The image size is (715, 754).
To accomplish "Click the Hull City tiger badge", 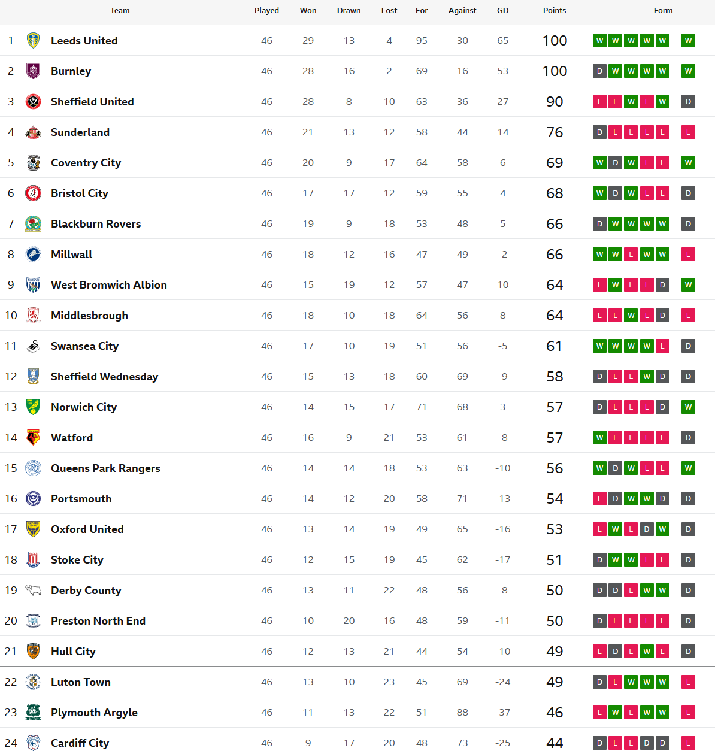I will coord(34,652).
